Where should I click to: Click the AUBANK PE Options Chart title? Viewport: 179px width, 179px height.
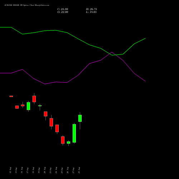point(27,5)
